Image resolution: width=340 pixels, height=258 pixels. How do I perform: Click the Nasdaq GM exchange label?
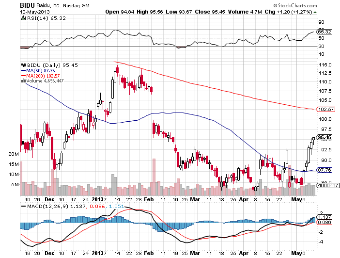[76, 6]
